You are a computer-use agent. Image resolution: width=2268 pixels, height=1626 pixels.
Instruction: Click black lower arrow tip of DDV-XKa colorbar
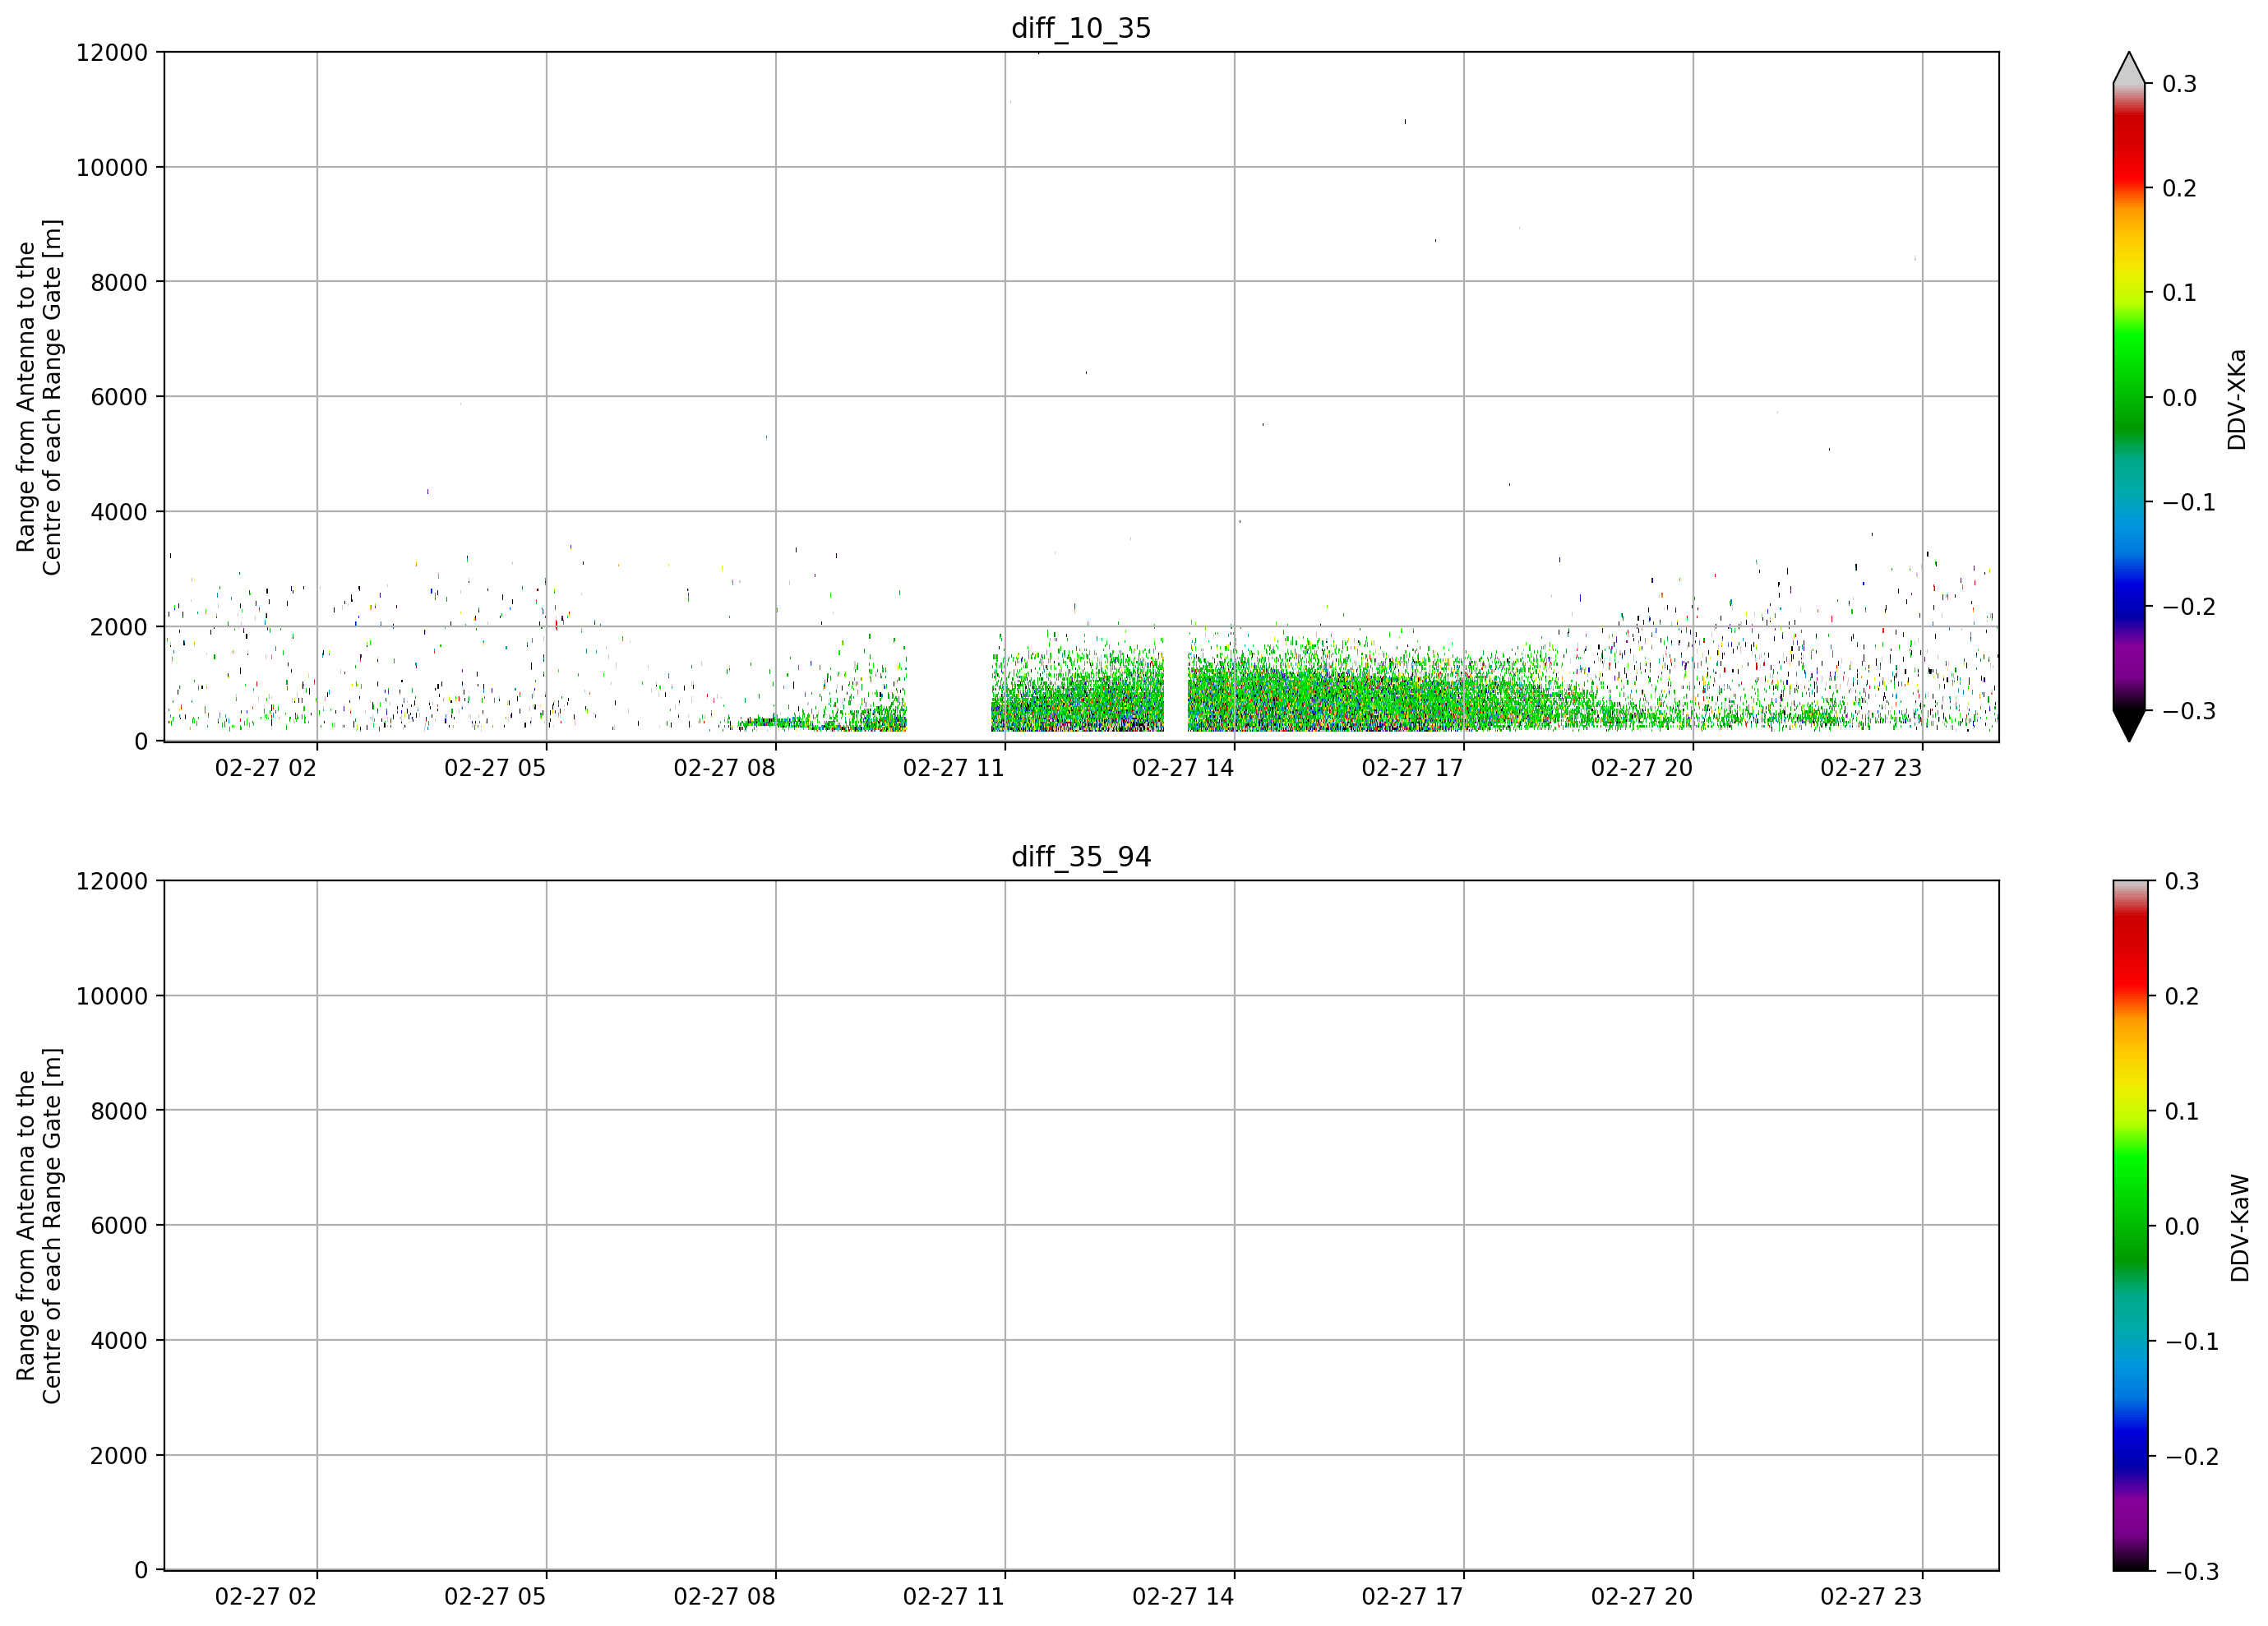[x=2129, y=726]
